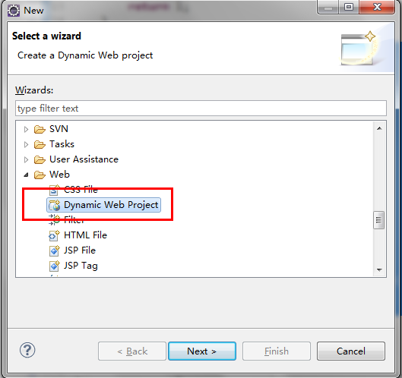Click the JSP File wizard icon
The height and width of the screenshot is (378, 402).
pos(55,250)
